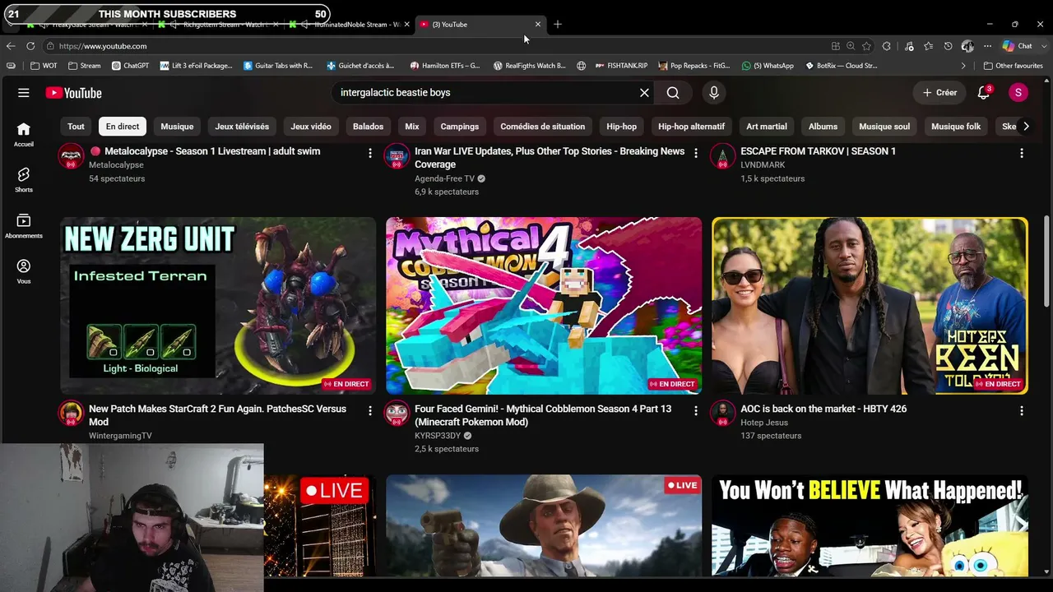Select the Comédies de situation chip

[543, 127]
